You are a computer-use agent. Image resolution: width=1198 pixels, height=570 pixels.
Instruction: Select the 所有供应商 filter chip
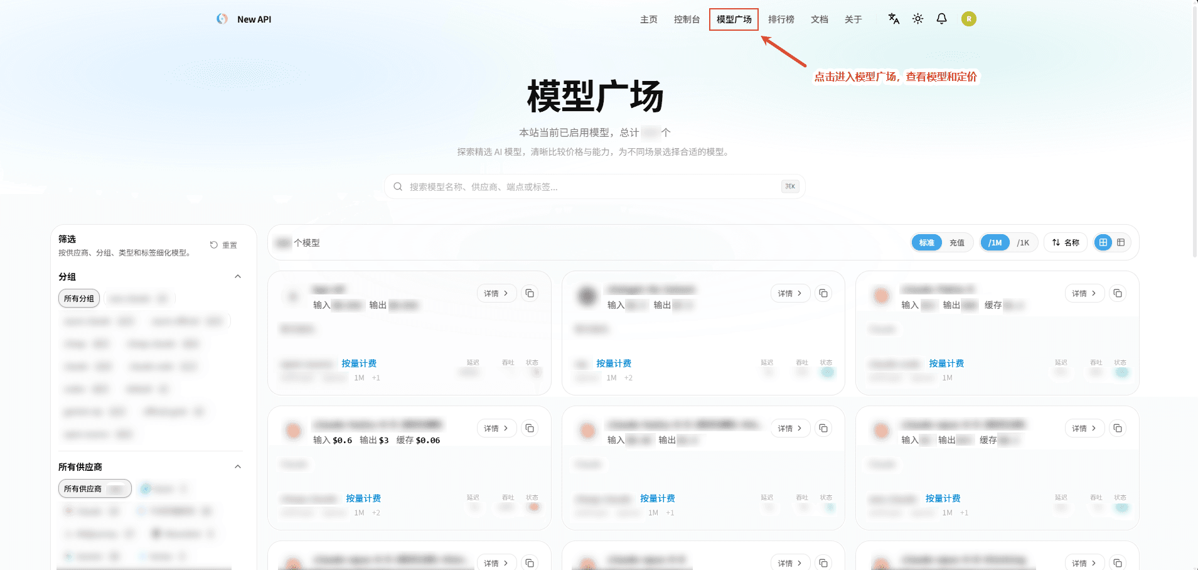[95, 489]
